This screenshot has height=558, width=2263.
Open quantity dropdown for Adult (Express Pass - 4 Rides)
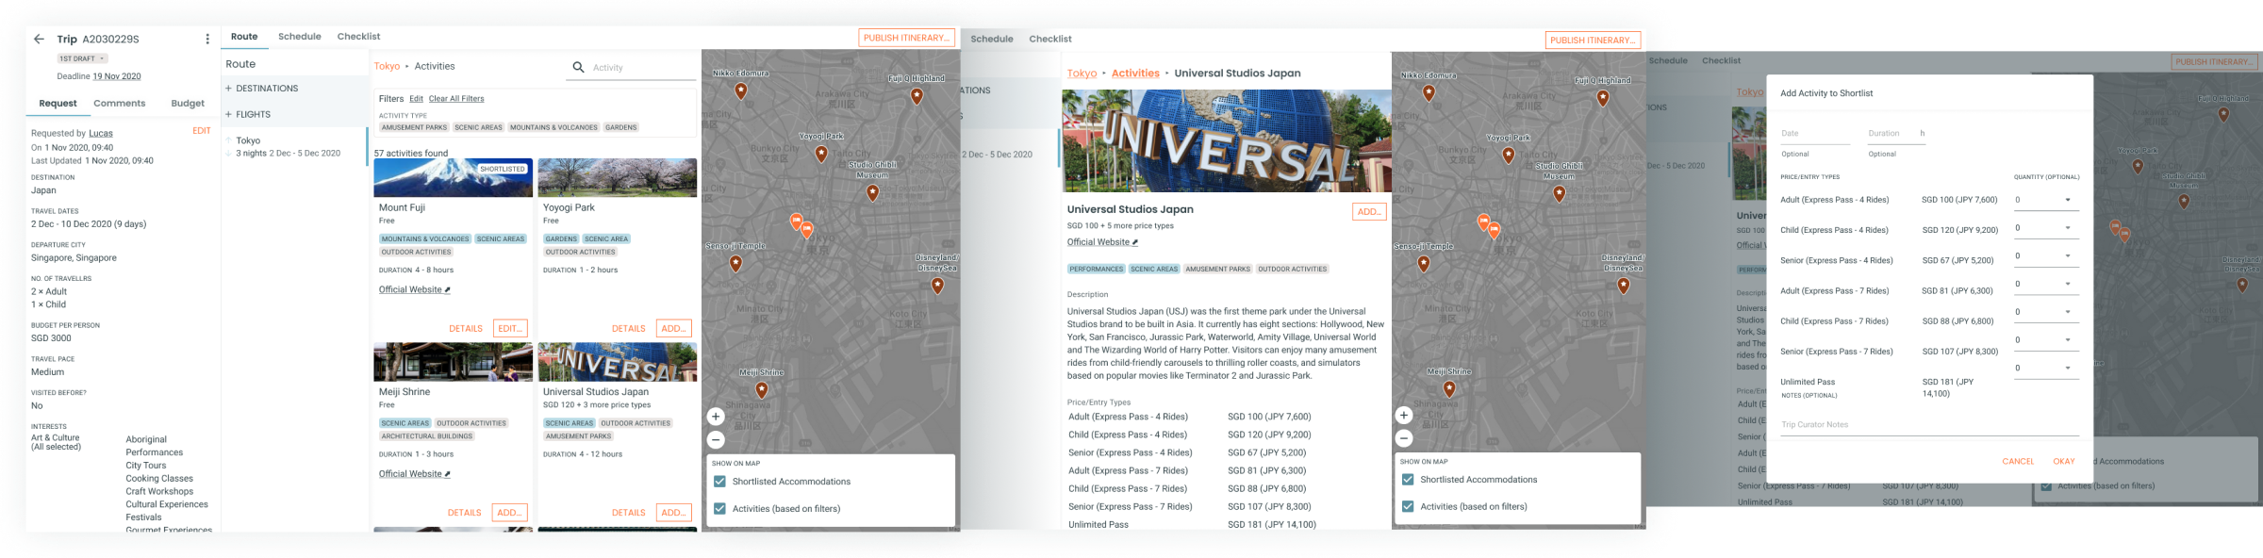click(2046, 200)
